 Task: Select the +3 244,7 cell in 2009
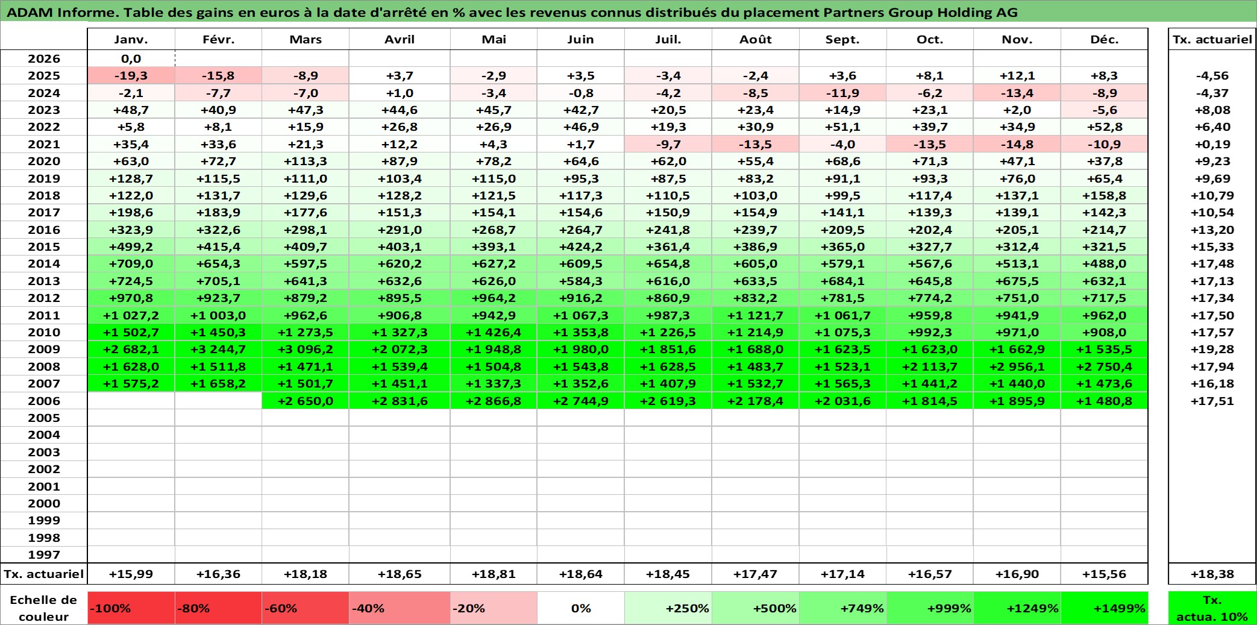218,349
